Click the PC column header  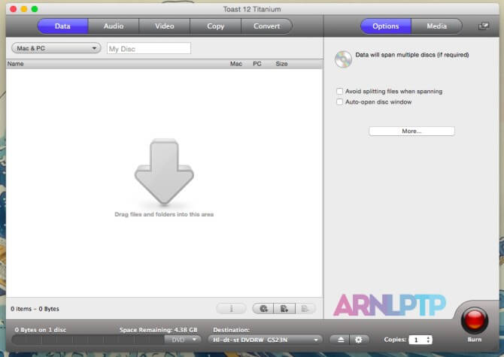coord(257,64)
